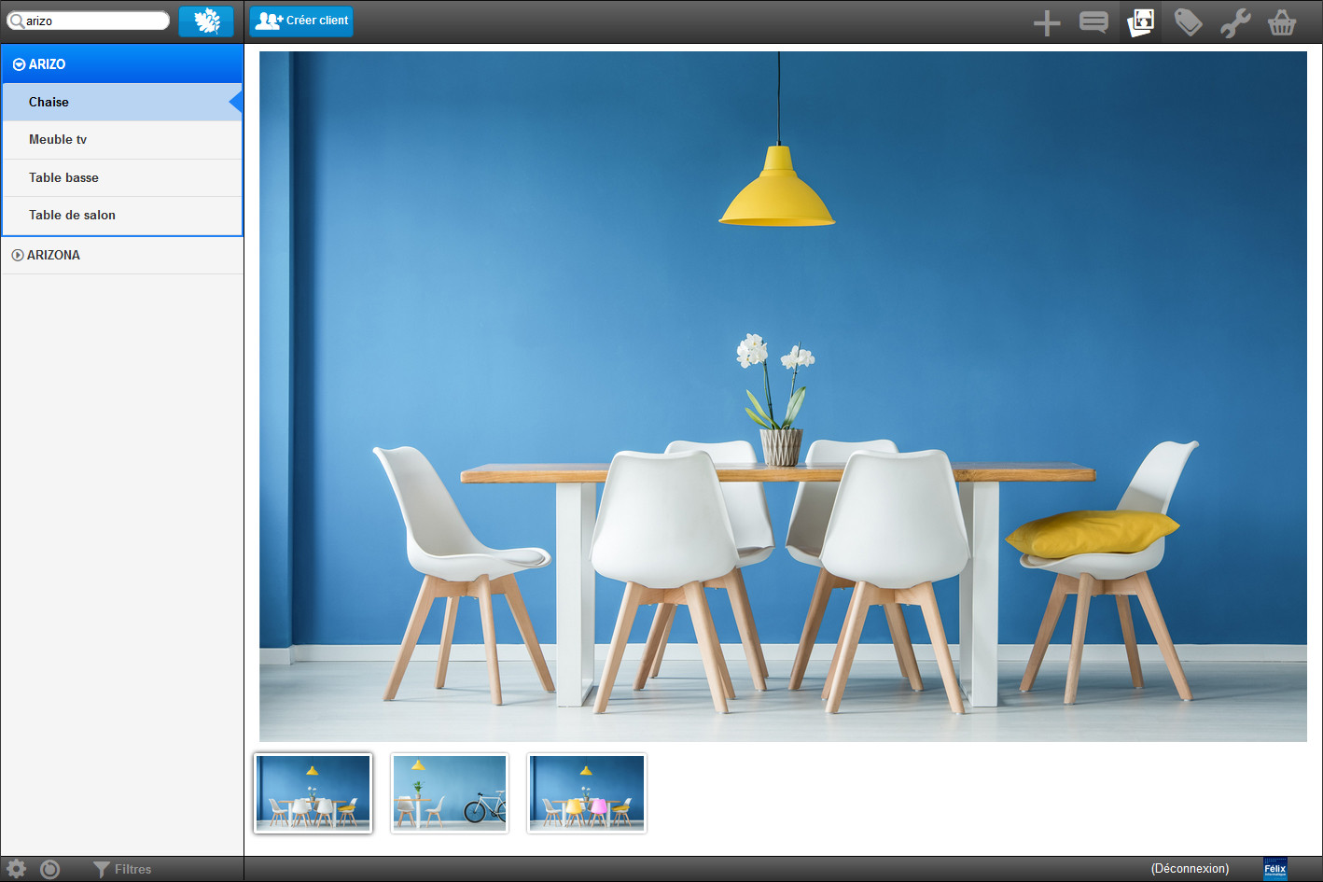Click the price tag icon

coord(1188,22)
